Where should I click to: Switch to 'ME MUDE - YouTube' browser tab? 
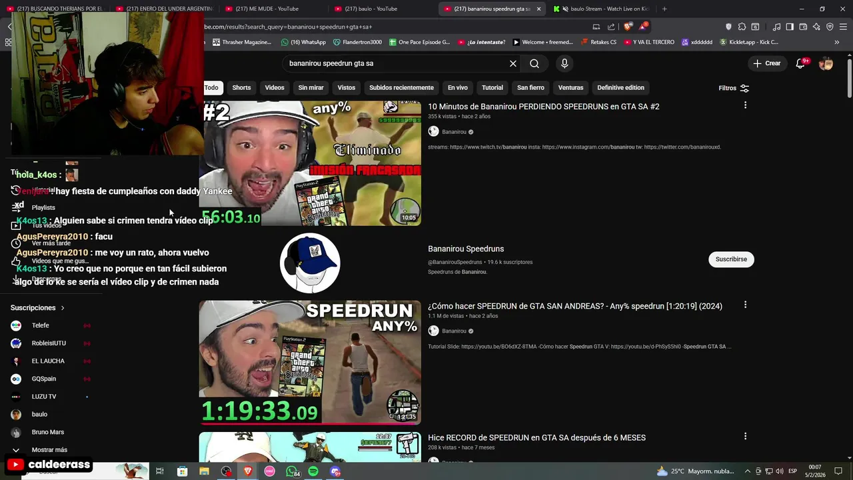click(273, 9)
